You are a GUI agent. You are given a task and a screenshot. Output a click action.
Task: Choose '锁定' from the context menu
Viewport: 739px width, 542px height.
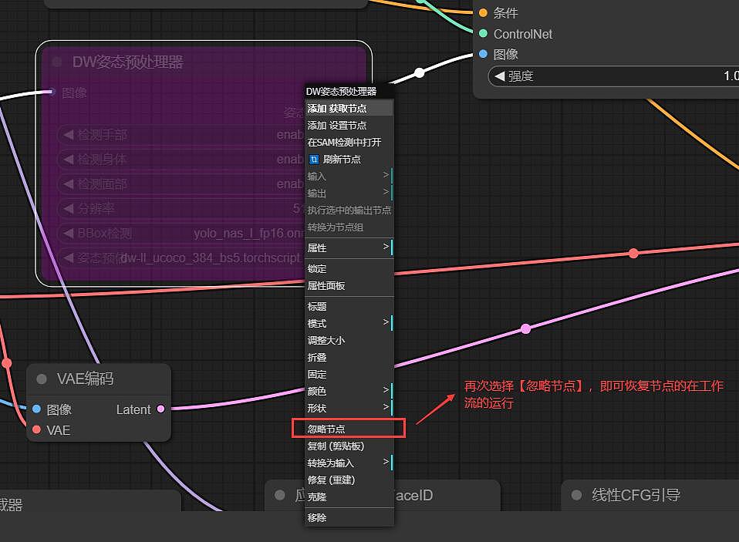(x=349, y=268)
